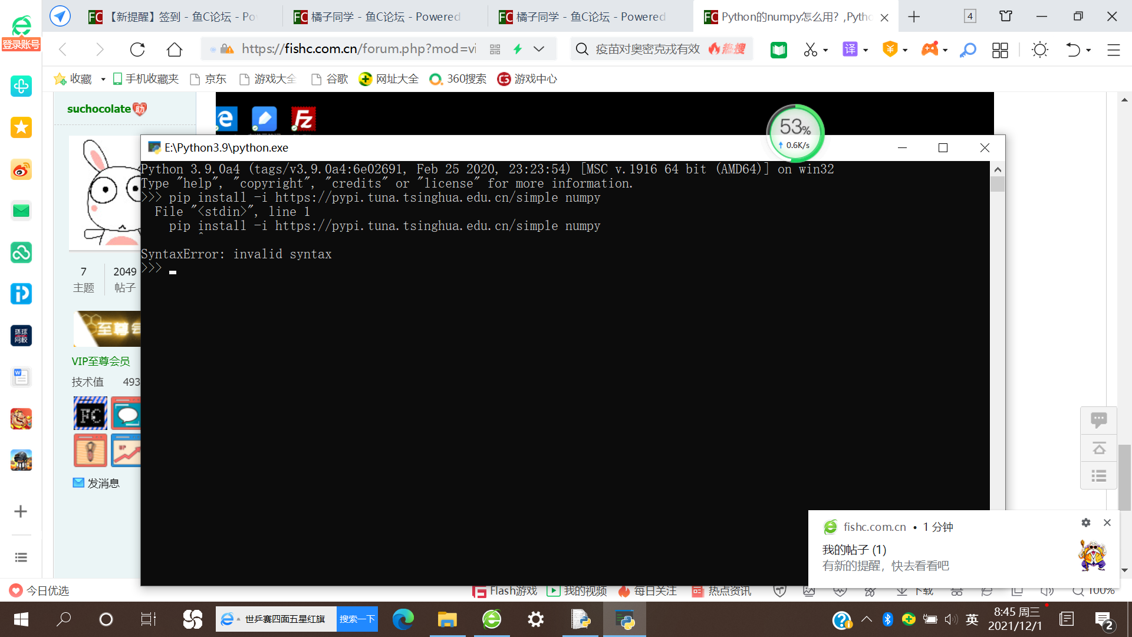Expand the 收藏 dropdown arrow
1132x637 pixels.
coord(103,79)
